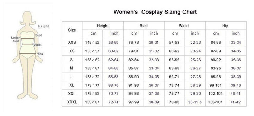Image resolution: width=254 pixels, height=116 pixels.
Task: Click the Waist label on figure diagram
Action: (38, 45)
